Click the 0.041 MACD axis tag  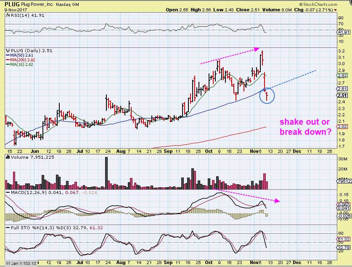pos(344,208)
